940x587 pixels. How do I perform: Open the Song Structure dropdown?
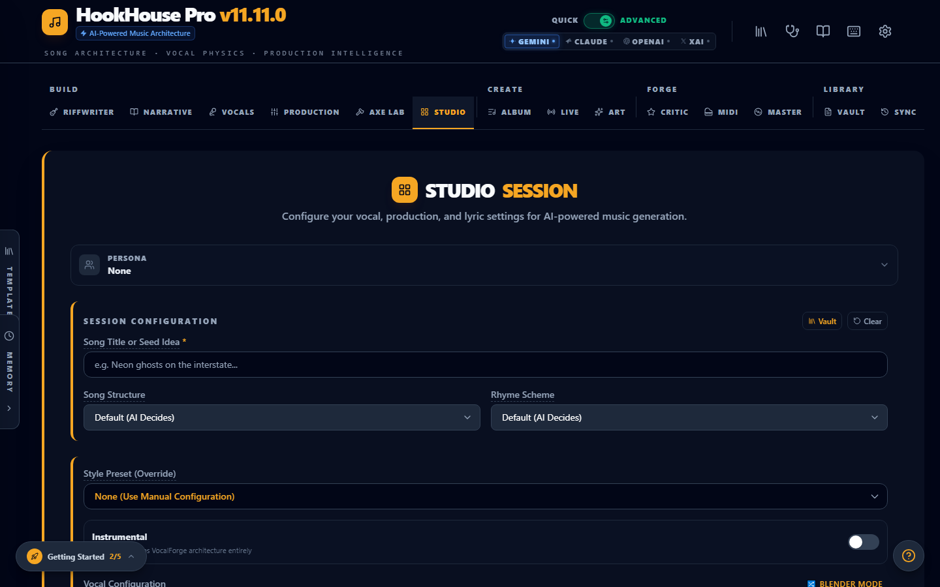click(x=281, y=417)
